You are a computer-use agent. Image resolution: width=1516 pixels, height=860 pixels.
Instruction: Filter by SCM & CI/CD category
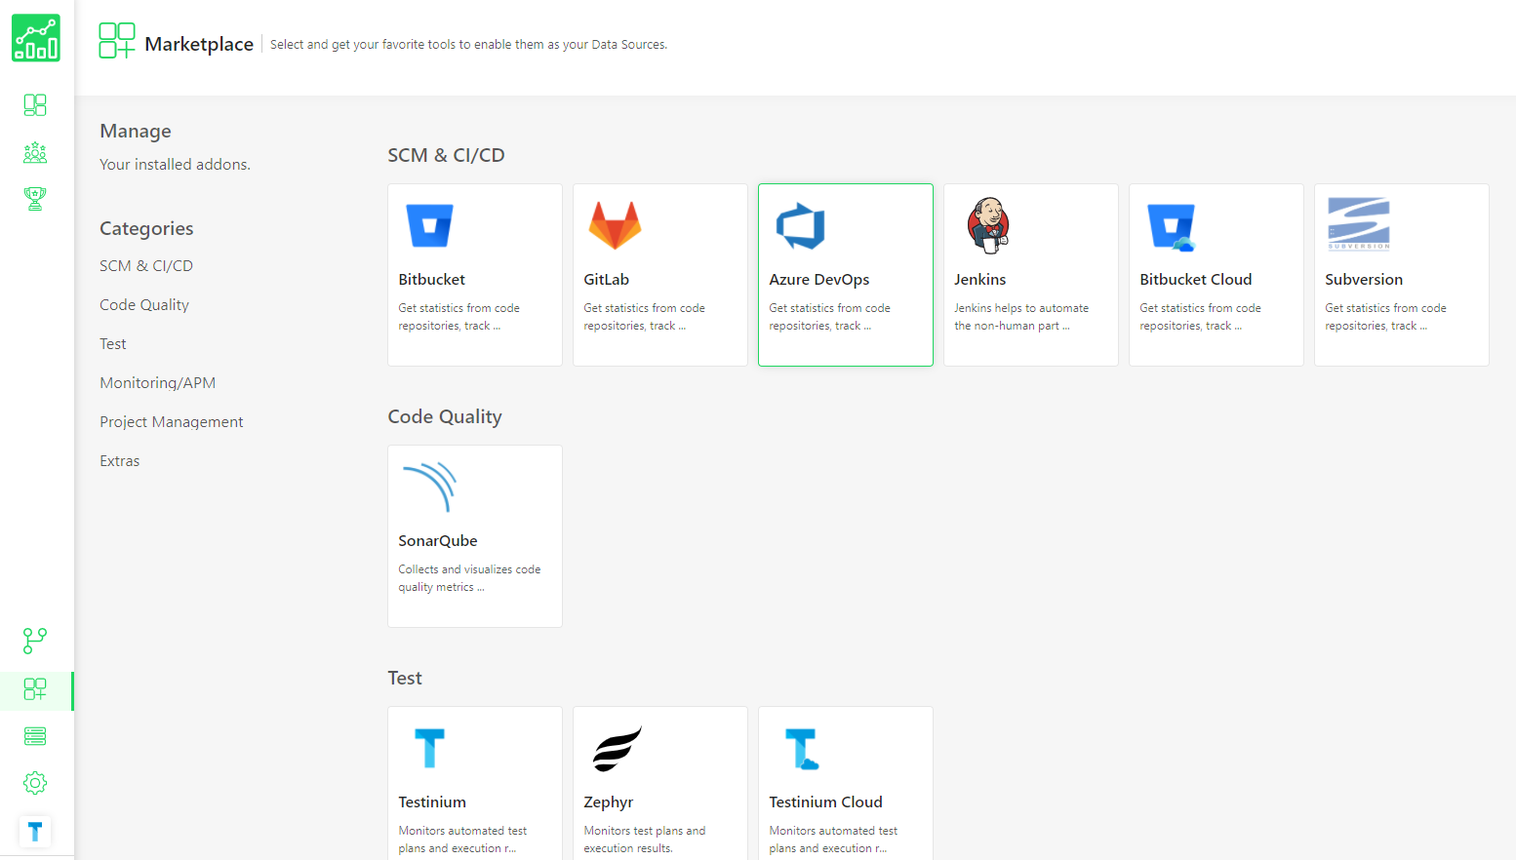point(146,265)
